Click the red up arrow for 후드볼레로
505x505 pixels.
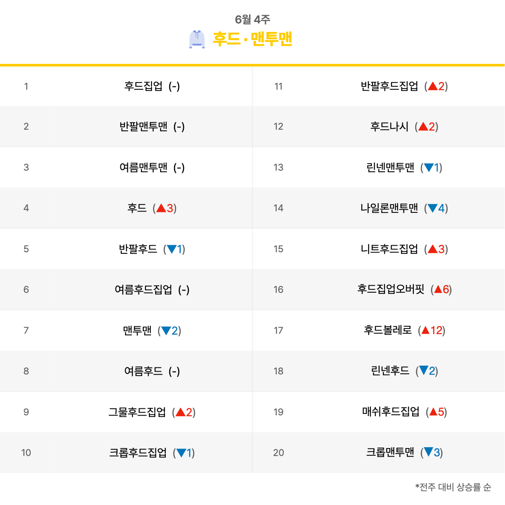pyautogui.click(x=426, y=331)
